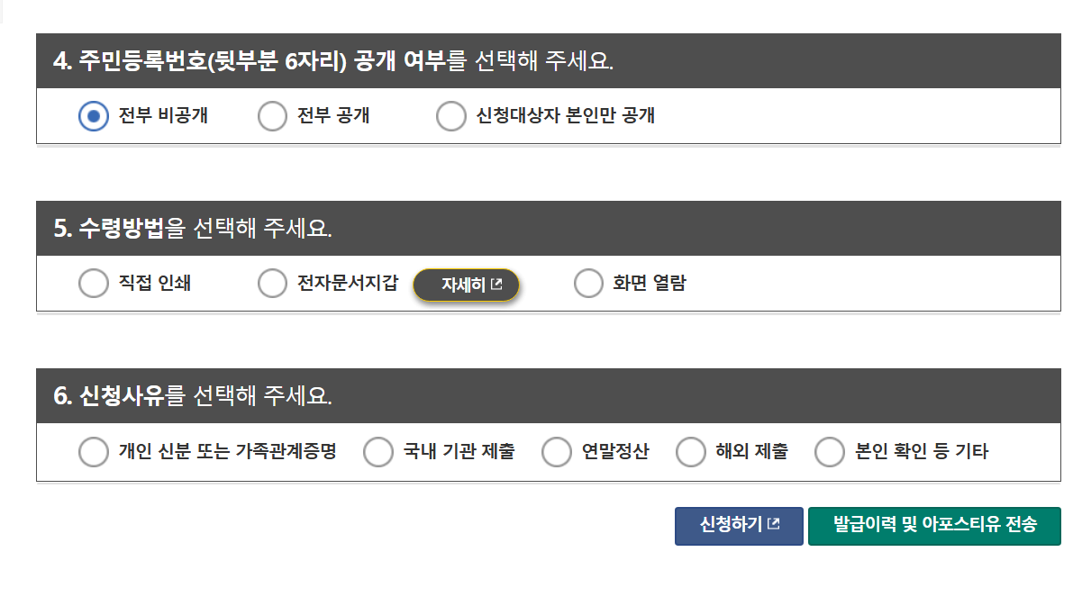Choose 직접 인쇄 as receiving method
1073x597 pixels.
click(x=93, y=283)
